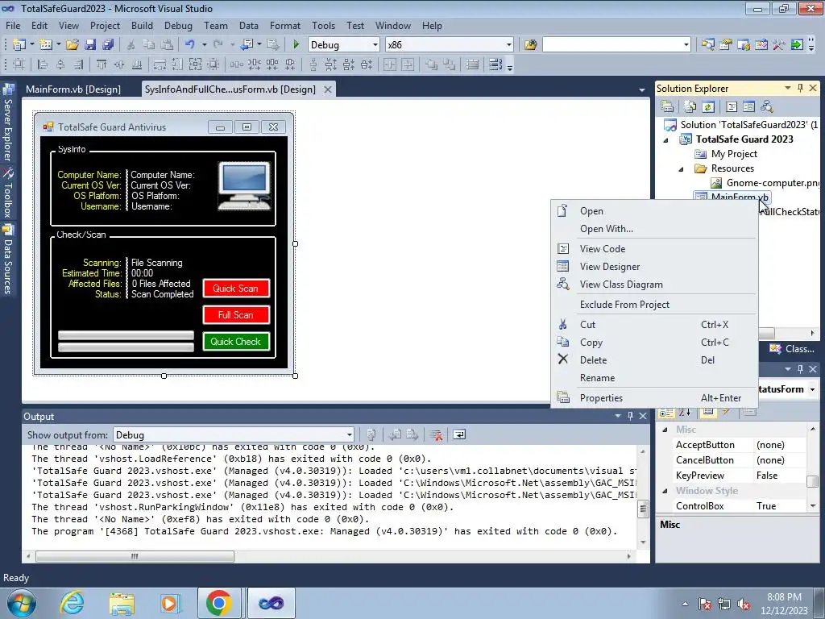Choose View Code from context menu

pyautogui.click(x=654, y=248)
